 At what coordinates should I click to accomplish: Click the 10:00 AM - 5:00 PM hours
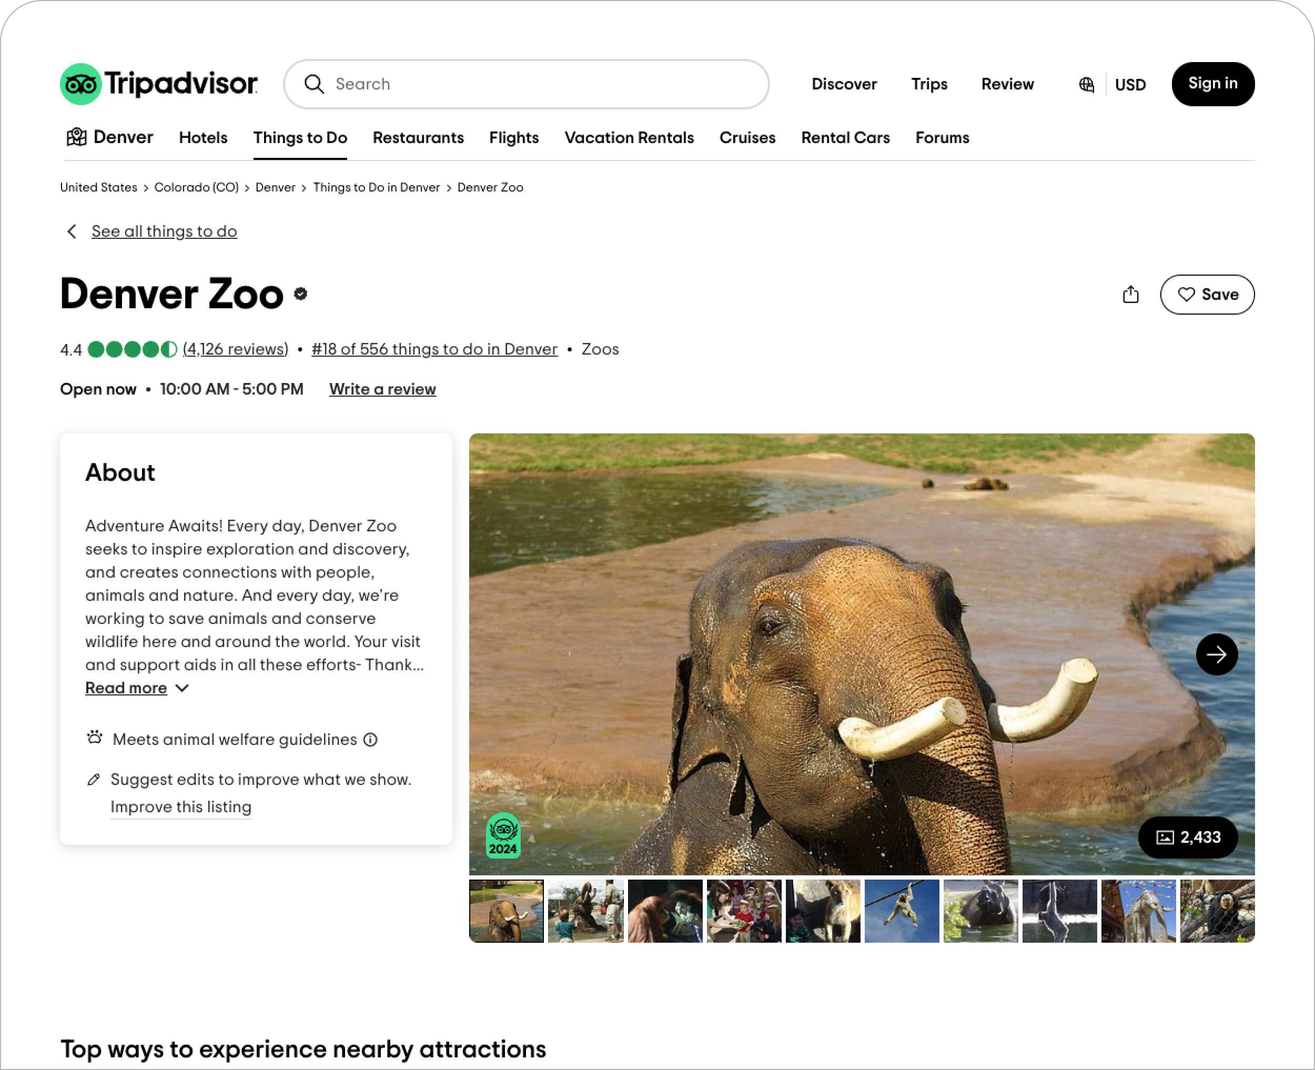[231, 389]
